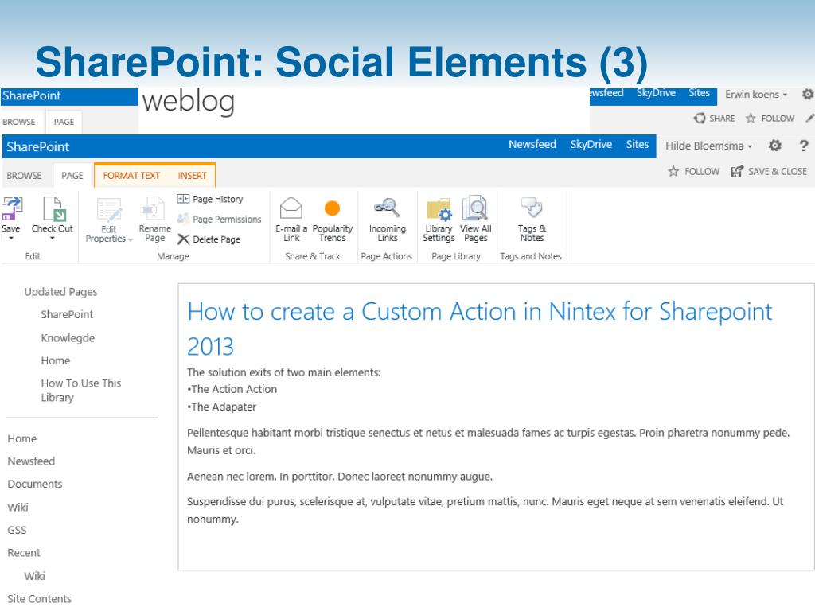Image resolution: width=815 pixels, height=611 pixels.
Task: Click gear icon beside Erwin koens
Action: 808,95
